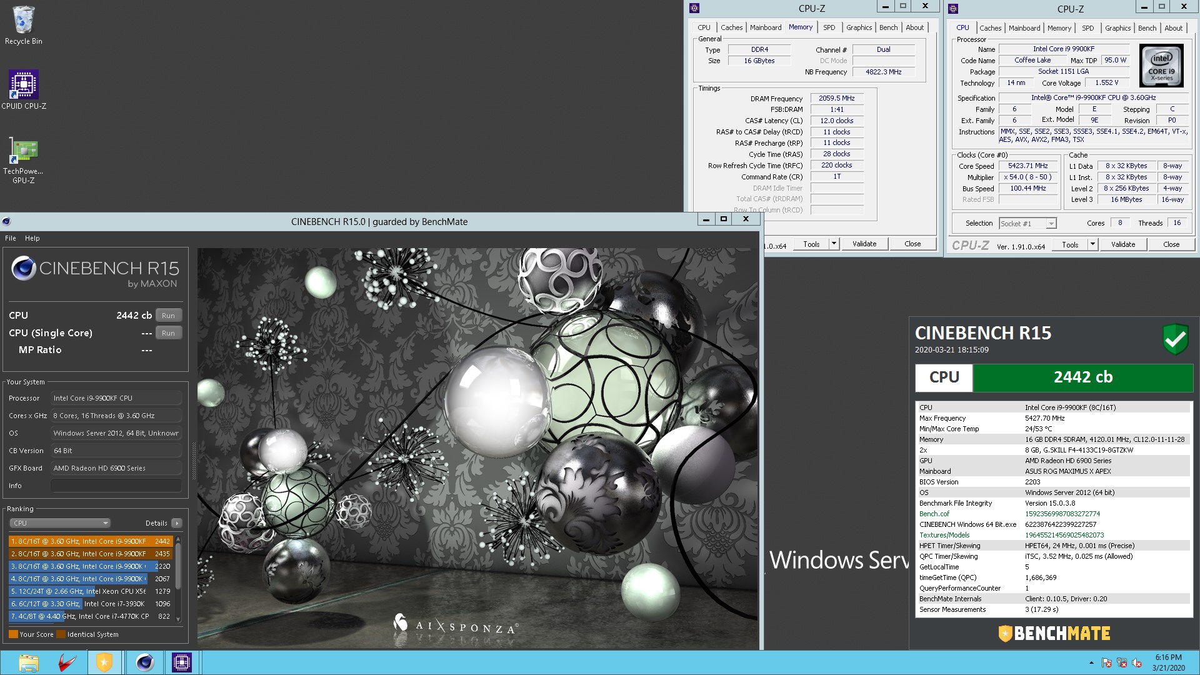Click the AIXSPONZA logo in render view
1200x675 pixels.
pos(456,624)
